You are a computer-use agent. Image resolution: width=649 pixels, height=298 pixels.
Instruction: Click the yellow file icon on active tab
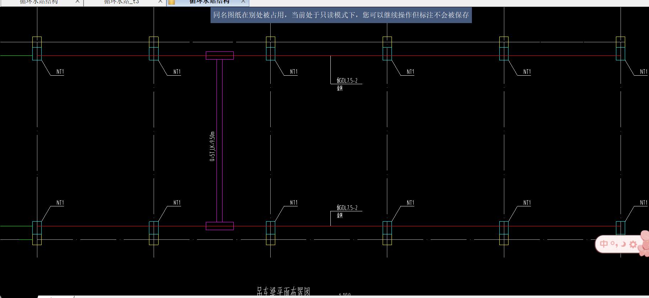(x=171, y=2)
